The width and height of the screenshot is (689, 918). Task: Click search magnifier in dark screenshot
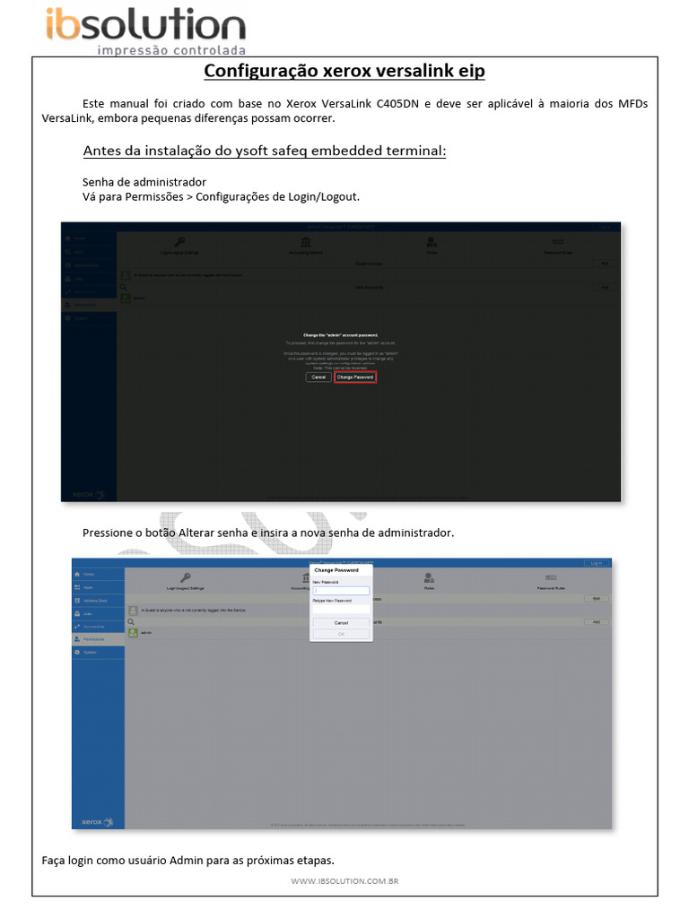point(124,288)
